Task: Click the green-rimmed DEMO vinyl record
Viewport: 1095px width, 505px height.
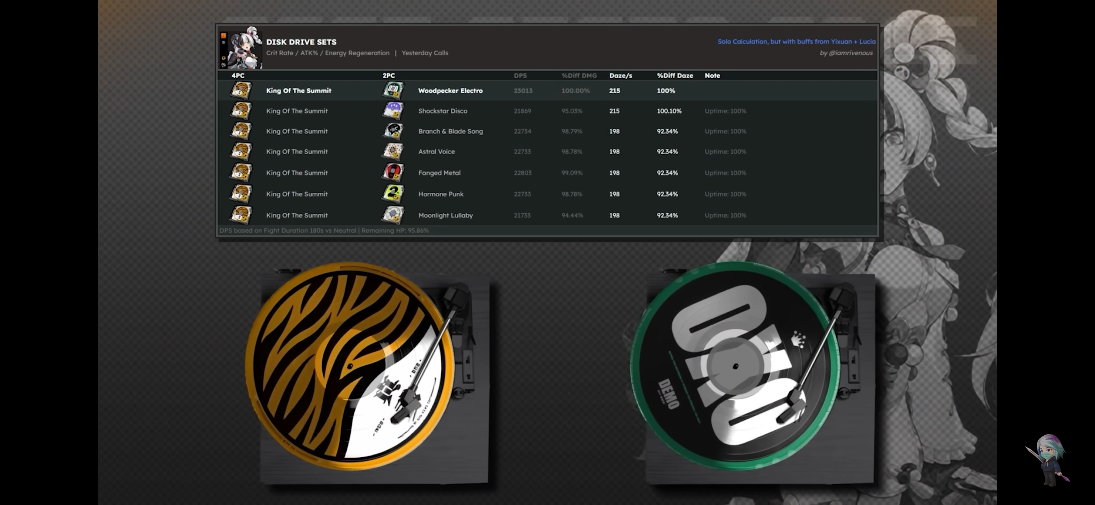Action: [735, 366]
